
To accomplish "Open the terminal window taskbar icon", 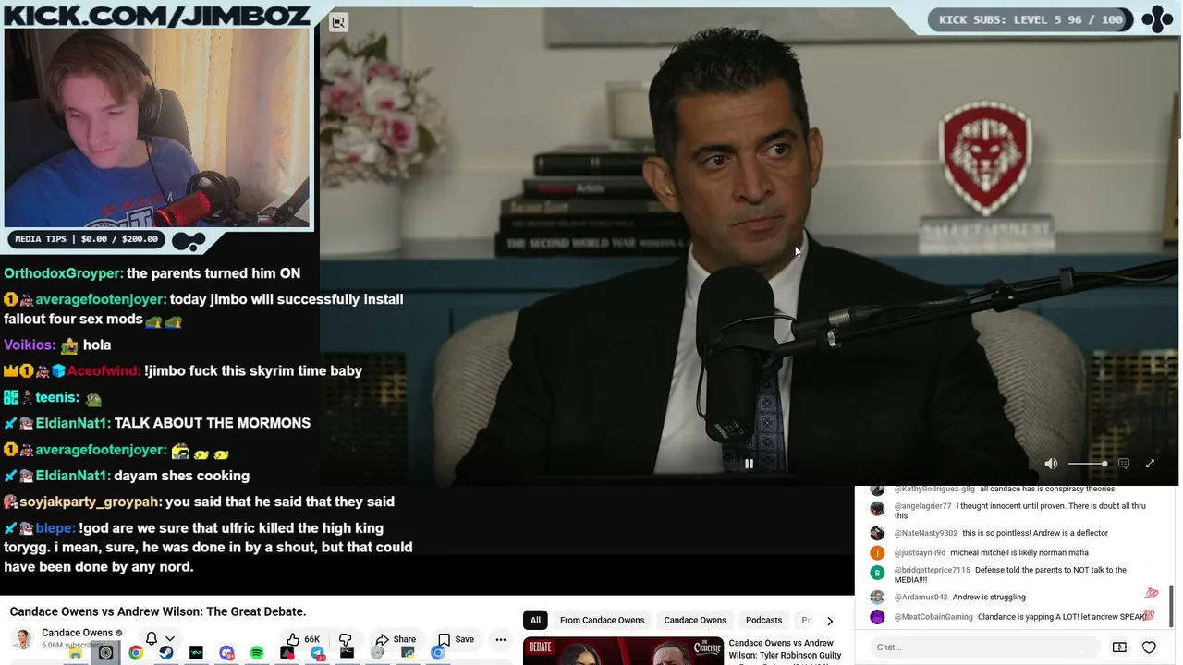I will click(347, 653).
